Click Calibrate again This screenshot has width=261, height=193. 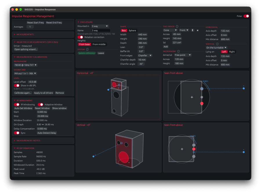click(x=23, y=93)
